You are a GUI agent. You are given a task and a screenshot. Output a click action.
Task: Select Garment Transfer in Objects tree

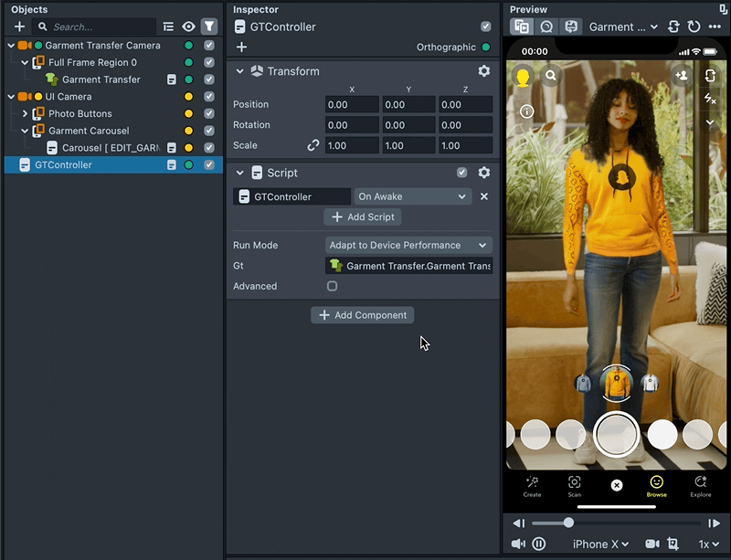point(101,79)
